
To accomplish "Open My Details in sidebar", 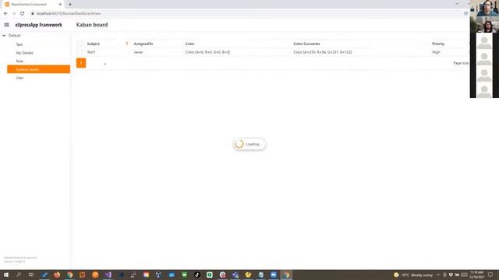I will coord(24,53).
